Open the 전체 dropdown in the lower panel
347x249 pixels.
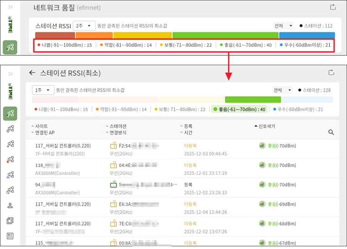(282, 90)
